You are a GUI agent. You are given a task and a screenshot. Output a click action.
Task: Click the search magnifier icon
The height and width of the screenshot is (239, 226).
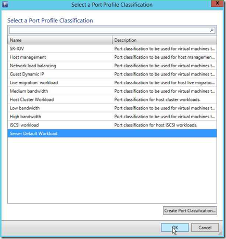pyautogui.click(x=211, y=30)
